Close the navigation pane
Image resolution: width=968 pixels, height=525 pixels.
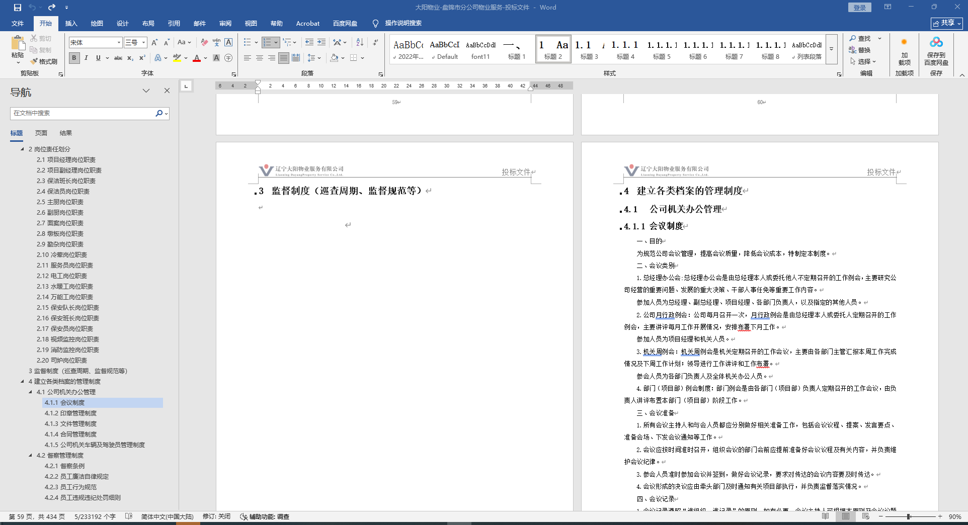point(167,91)
